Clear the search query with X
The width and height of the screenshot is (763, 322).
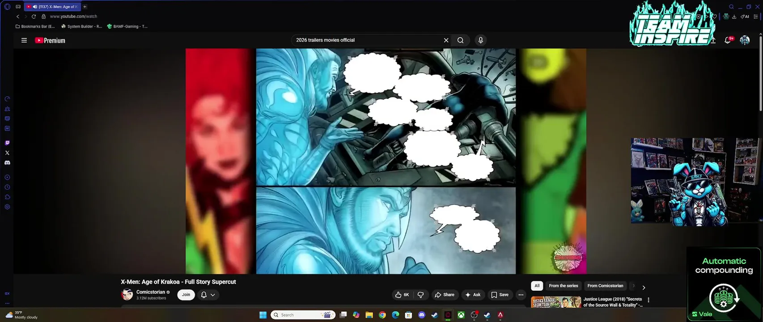[x=446, y=40]
